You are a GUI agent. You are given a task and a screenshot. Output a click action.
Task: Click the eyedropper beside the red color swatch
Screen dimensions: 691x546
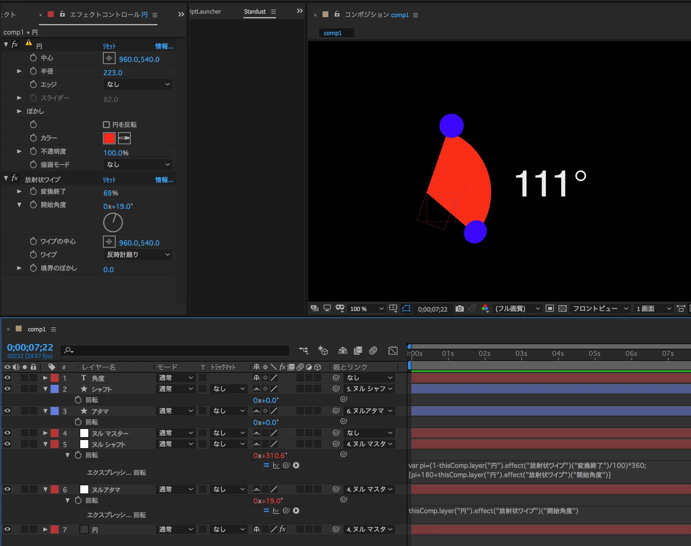(x=124, y=138)
